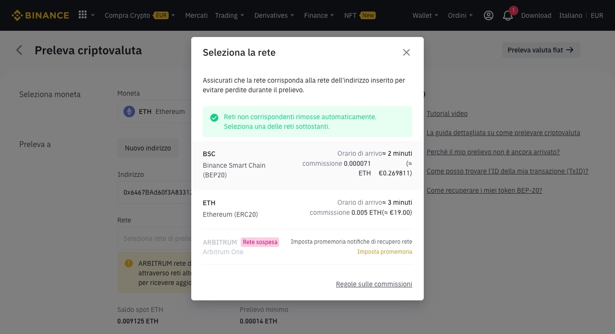Screen dimensions: 615x334
Task: Open Regole sulle commissioni link
Action: click(x=374, y=284)
